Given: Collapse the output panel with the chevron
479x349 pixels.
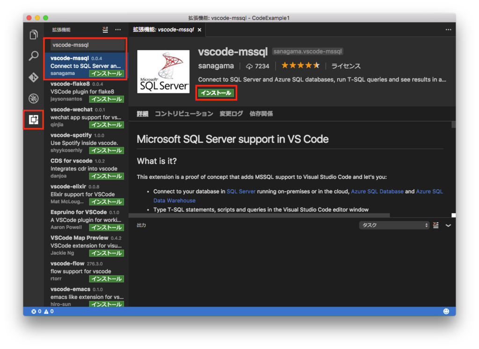Looking at the screenshot, I should pyautogui.click(x=448, y=226).
